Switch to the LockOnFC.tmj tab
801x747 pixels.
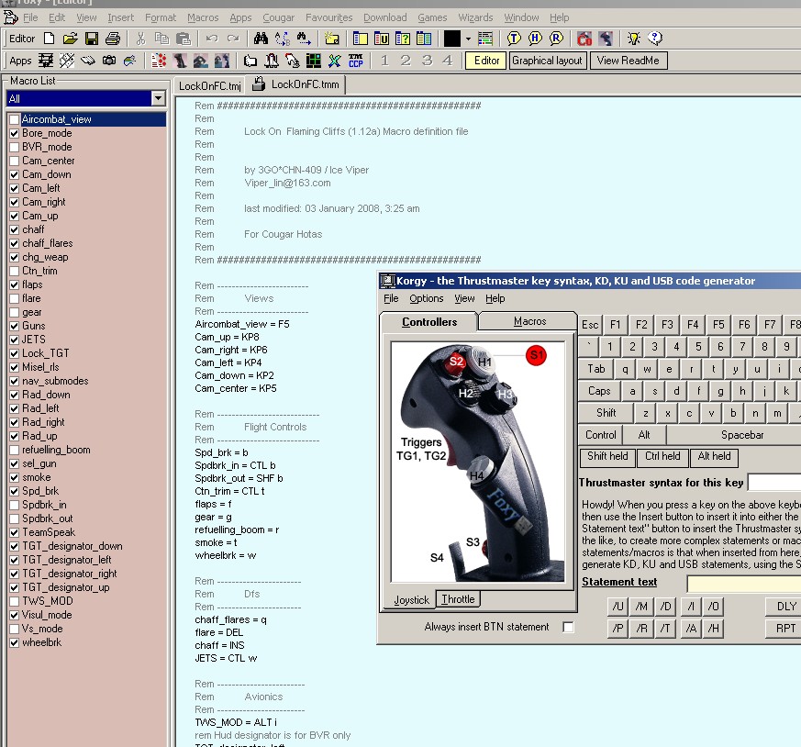point(210,85)
